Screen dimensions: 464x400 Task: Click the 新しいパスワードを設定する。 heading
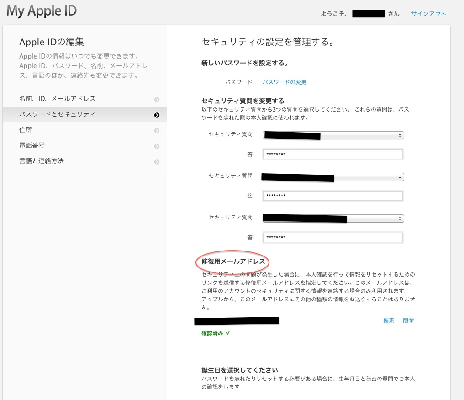point(244,63)
